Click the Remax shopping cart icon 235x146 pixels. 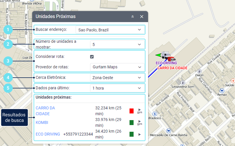[x=222, y=91]
